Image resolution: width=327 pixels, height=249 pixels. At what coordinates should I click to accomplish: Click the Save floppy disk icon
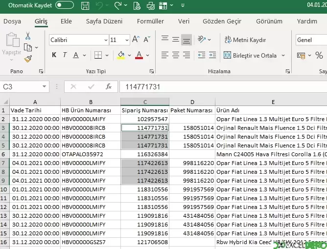[85, 5]
